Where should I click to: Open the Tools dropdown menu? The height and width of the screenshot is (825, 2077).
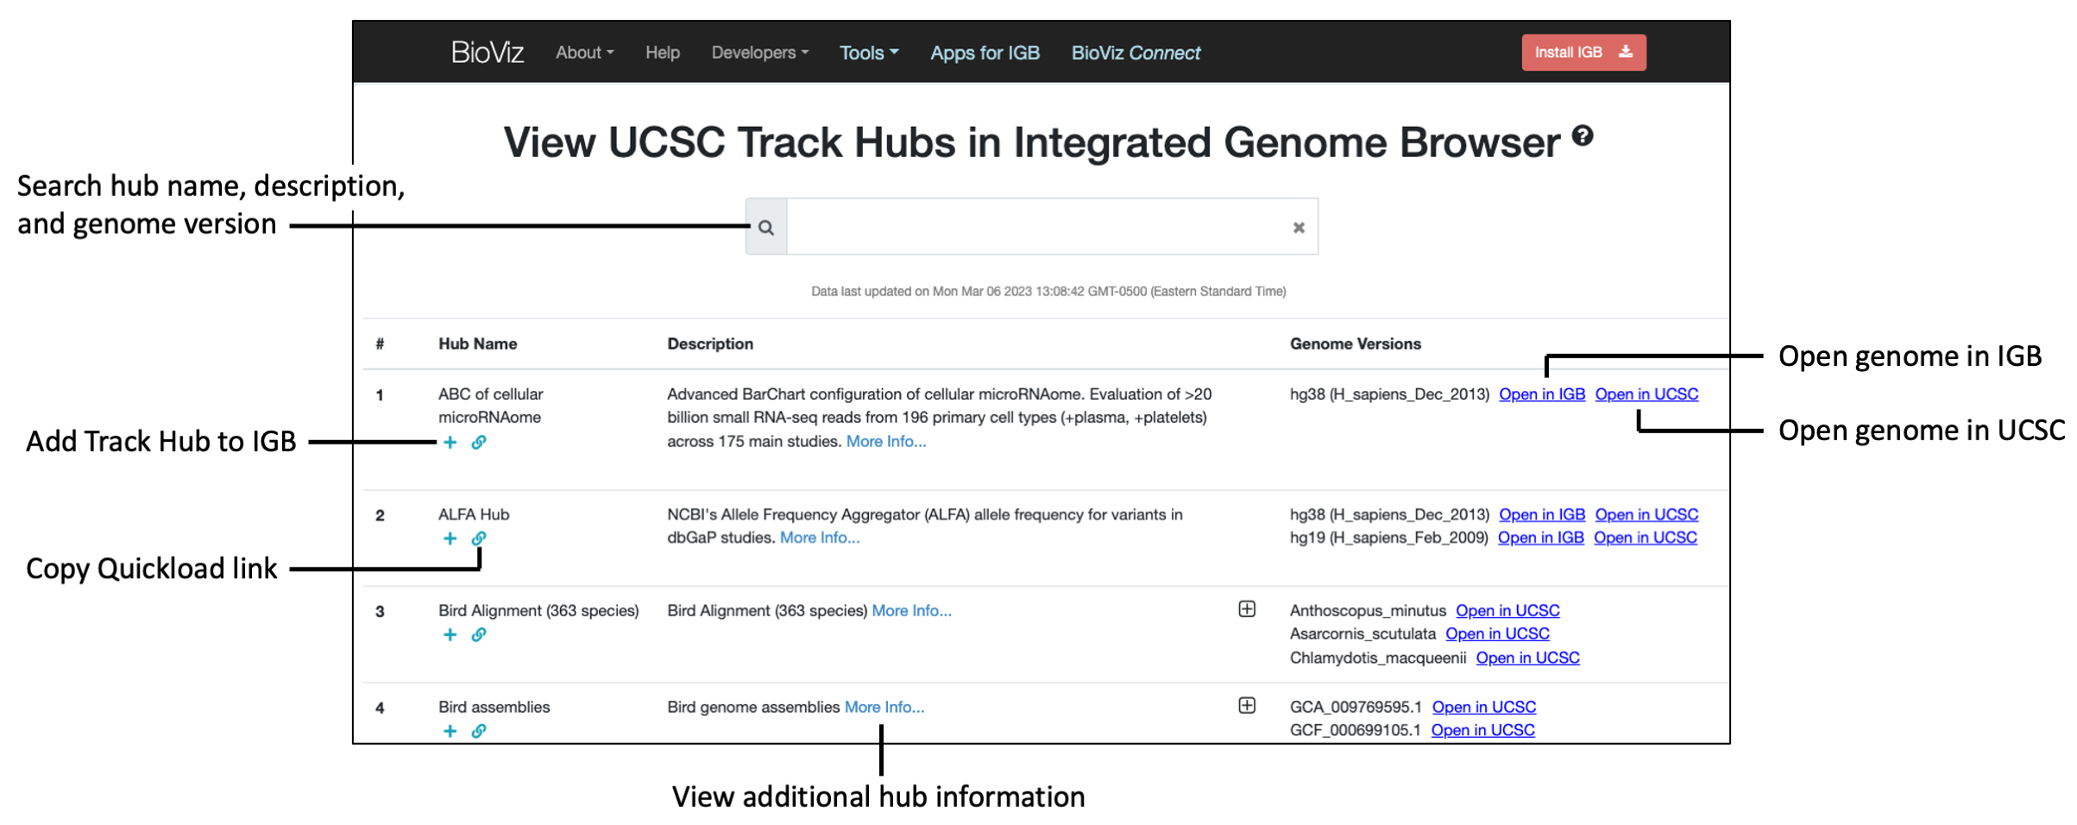tap(869, 53)
